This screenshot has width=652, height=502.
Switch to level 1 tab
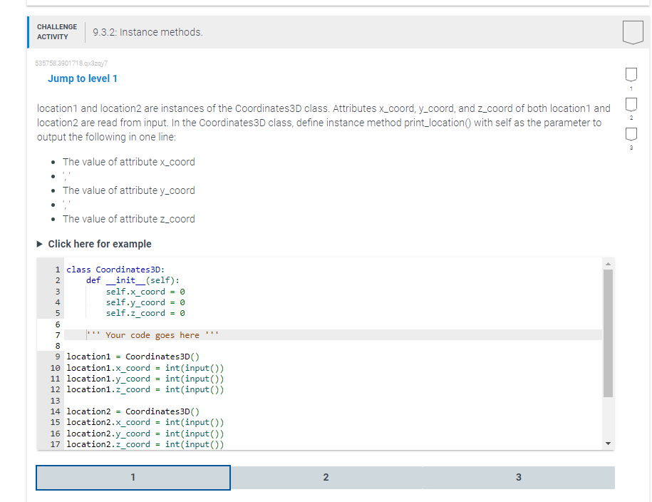(x=133, y=478)
